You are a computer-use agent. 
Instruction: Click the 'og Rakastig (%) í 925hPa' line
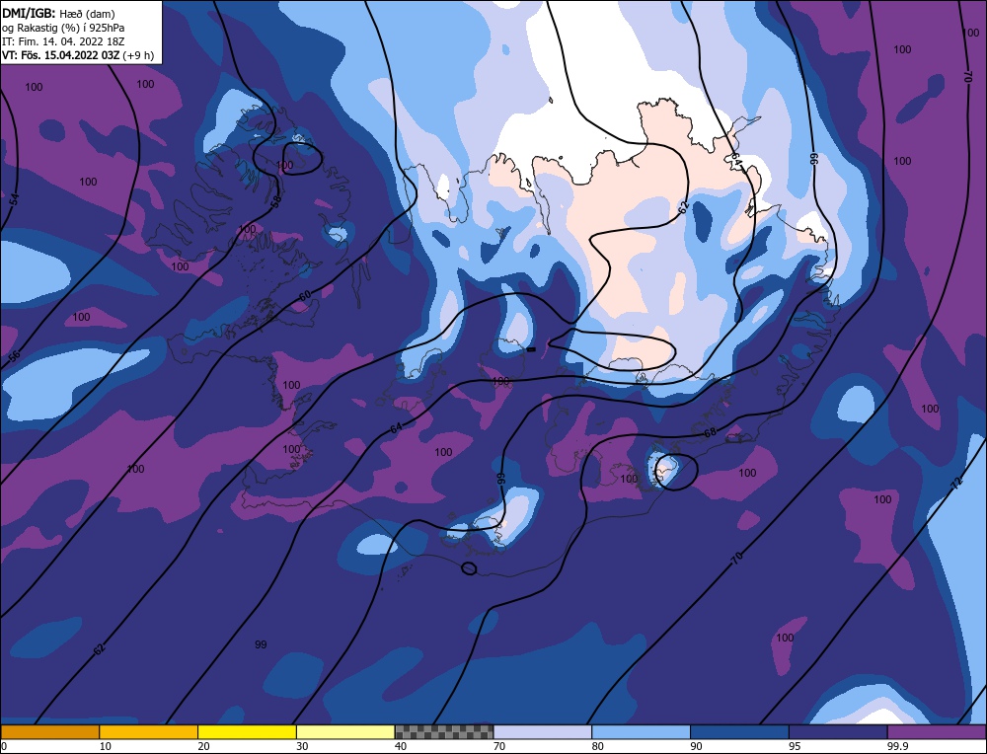(63, 28)
